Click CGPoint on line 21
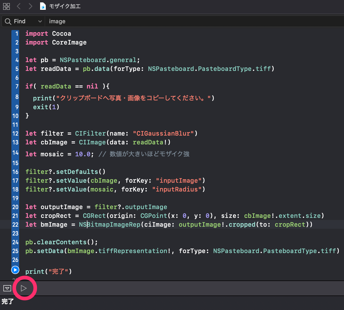Screen dimensions: 344x310 (x=154, y=216)
